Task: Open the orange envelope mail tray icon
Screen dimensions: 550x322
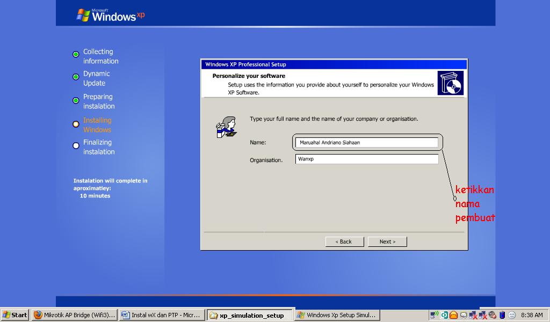Action: [x=453, y=315]
